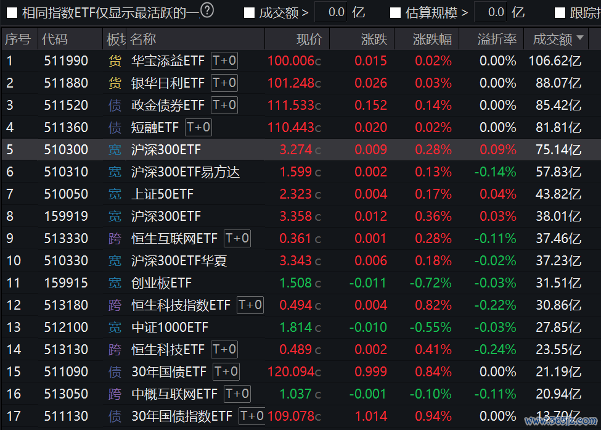
Task: Edit the 估算规模 threshold input field
Action: click(491, 12)
